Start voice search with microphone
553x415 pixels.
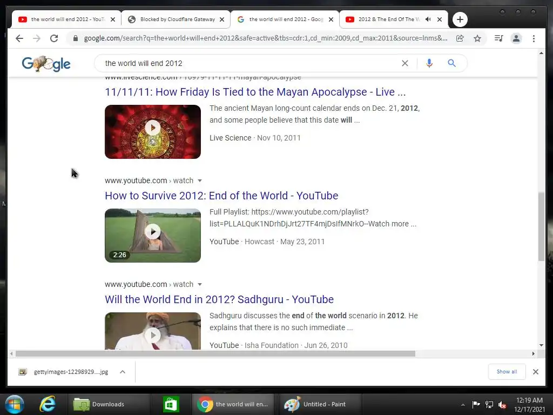pyautogui.click(x=429, y=63)
